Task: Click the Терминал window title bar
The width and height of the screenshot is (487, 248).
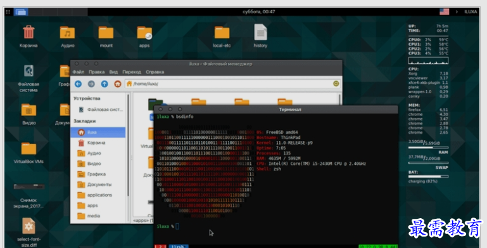Action: 276,109
